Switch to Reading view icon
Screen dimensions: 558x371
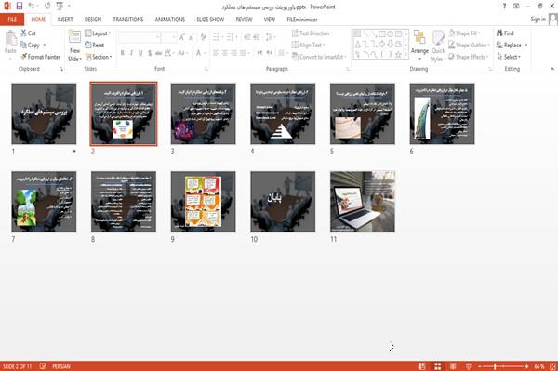coord(453,366)
